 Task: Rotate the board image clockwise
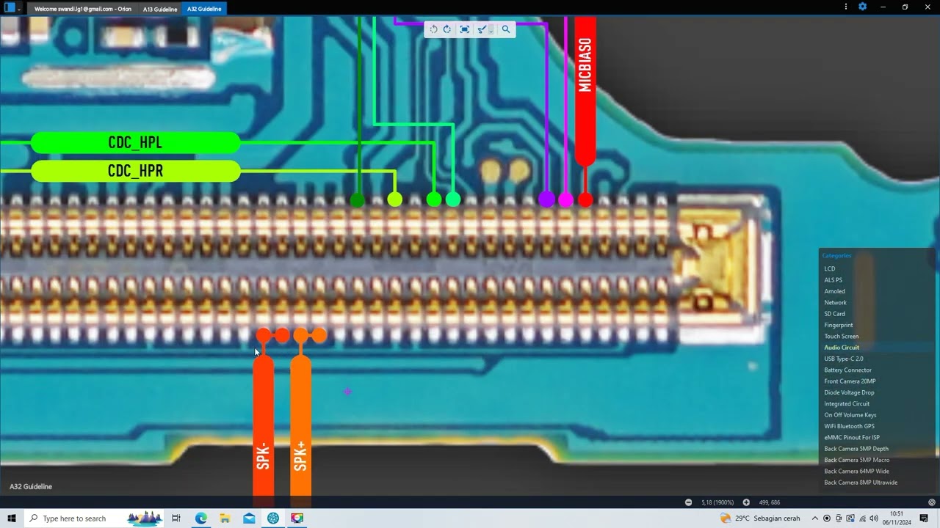point(446,29)
